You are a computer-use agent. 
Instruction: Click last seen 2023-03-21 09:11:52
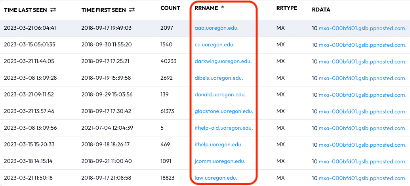[x=29, y=94]
